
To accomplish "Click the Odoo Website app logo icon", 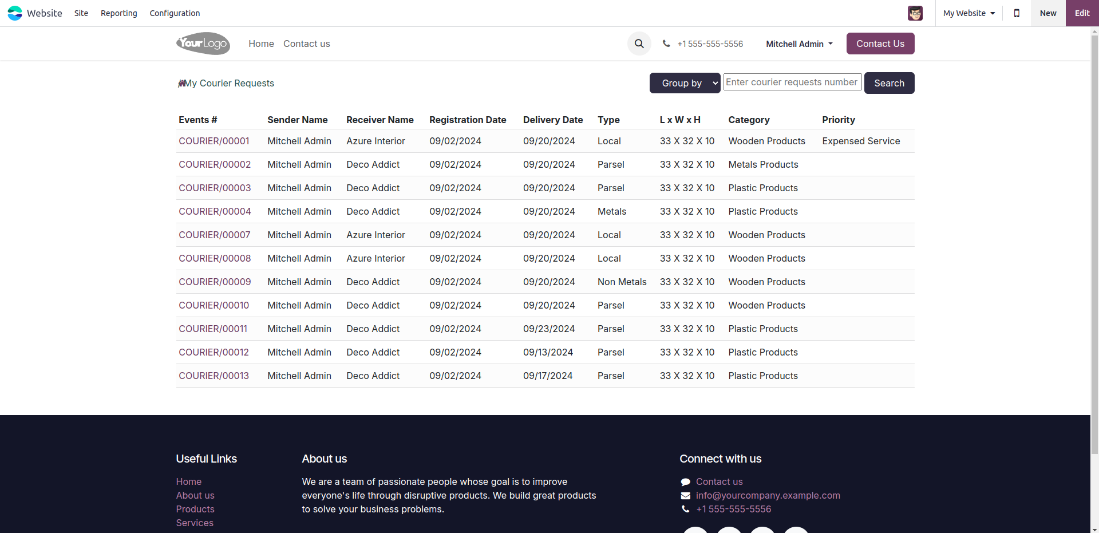I will (15, 13).
